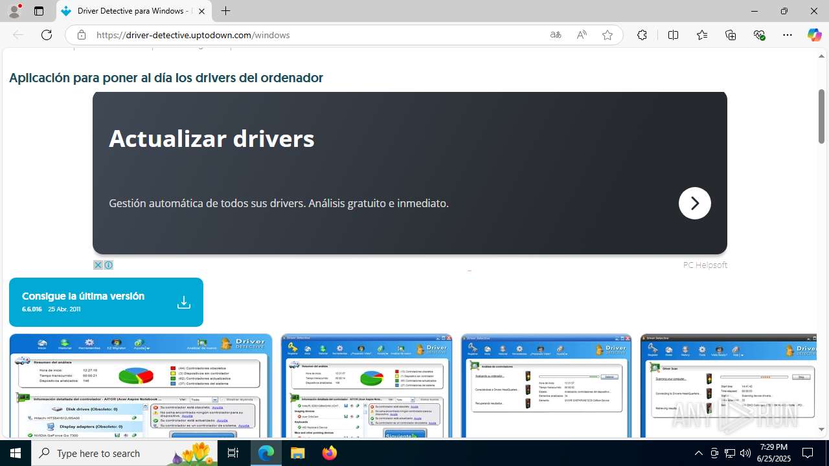829x466 pixels.
Task: Close the Driver Detective browser tab
Action: click(x=202, y=11)
